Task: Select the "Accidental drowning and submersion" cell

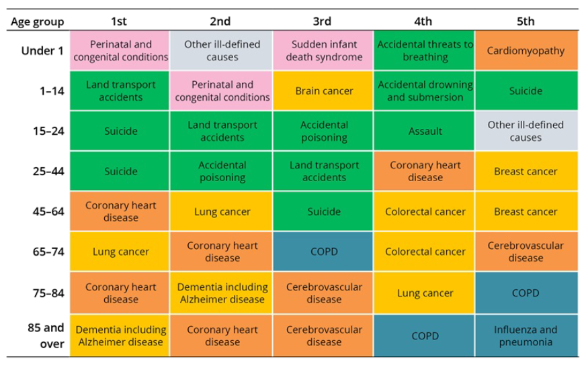Action: (425, 91)
